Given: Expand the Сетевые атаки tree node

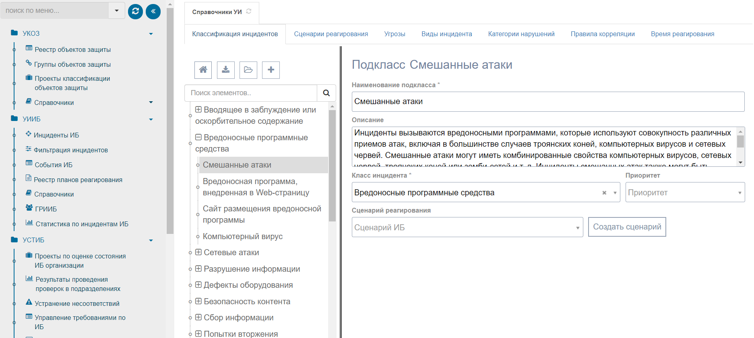Looking at the screenshot, I should (x=198, y=252).
